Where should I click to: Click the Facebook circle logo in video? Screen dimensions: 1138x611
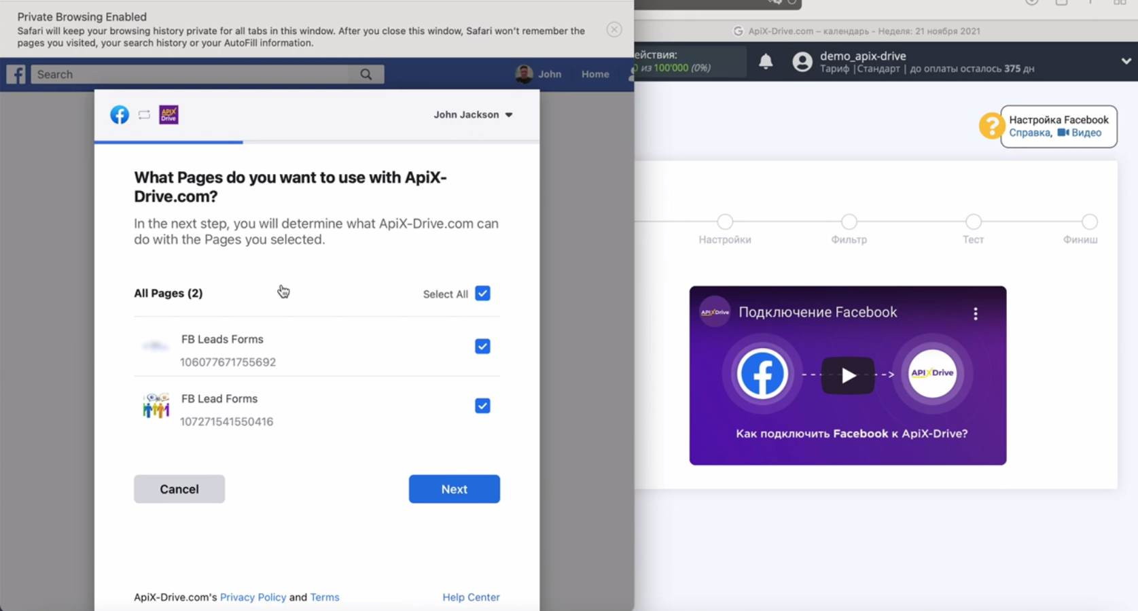click(x=762, y=373)
